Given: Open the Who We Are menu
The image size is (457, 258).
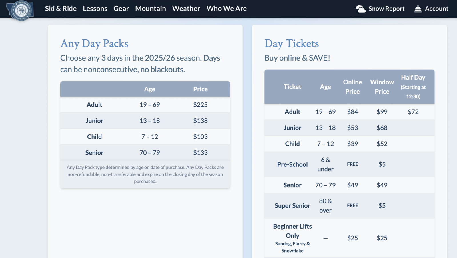Looking at the screenshot, I should tap(227, 8).
